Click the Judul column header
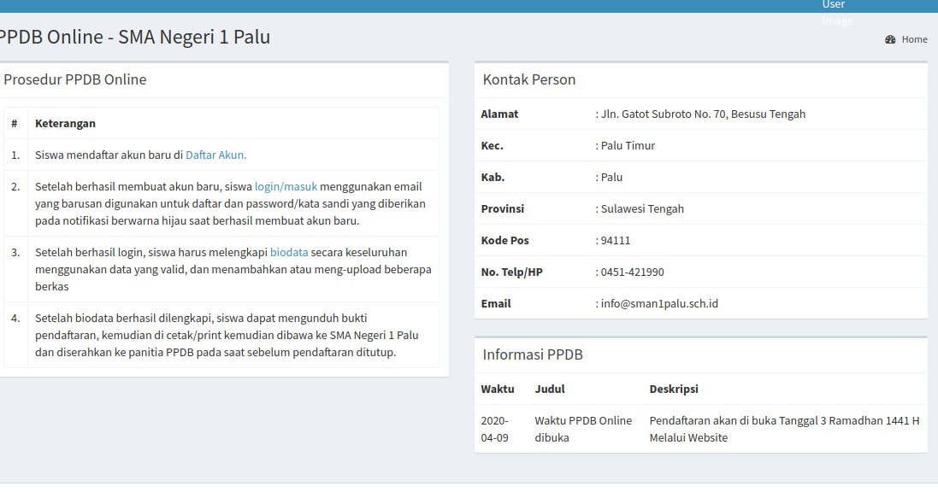938x492 pixels. (550, 389)
